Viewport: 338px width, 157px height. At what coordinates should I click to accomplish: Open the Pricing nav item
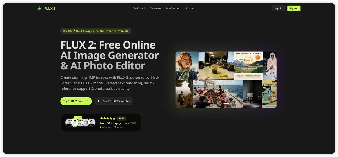190,8
